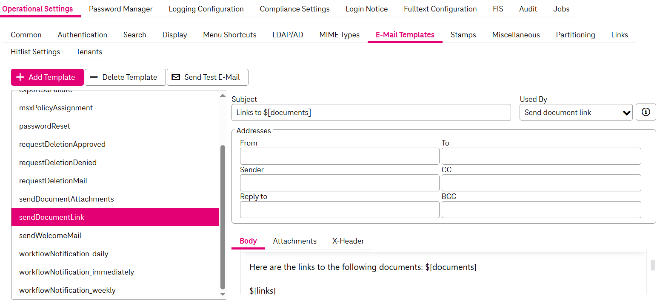Viewport: 660px width, 300px height.
Task: Open the LDAP/AD settings tab
Action: (288, 35)
